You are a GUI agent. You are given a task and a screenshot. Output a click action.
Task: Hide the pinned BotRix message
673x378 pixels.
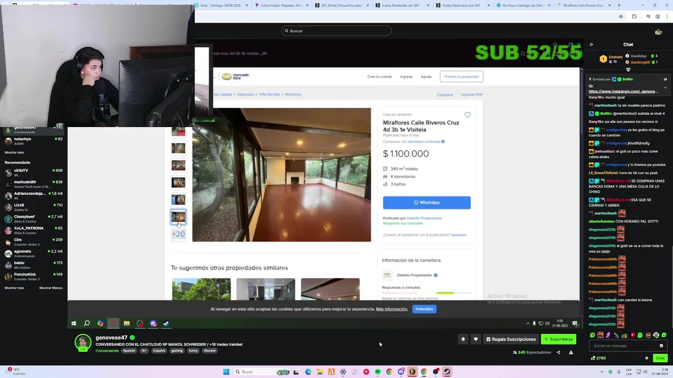[x=665, y=79]
